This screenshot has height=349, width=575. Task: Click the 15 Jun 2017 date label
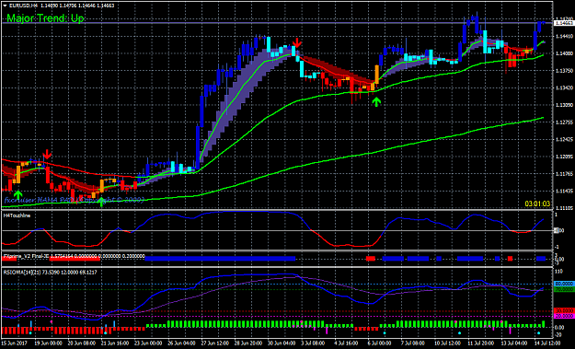(15, 343)
